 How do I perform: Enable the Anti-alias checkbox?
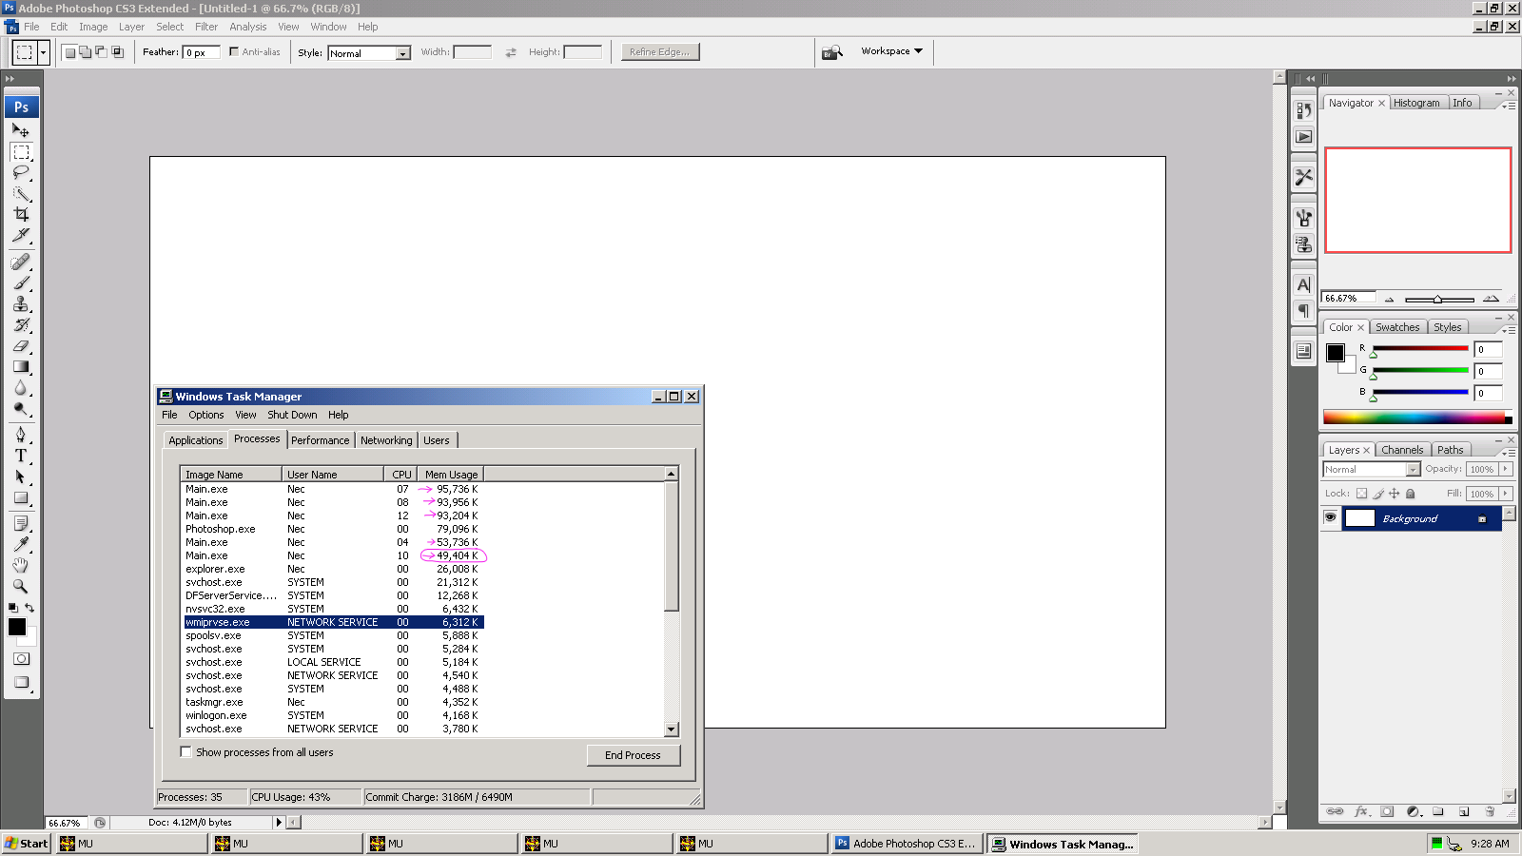coord(234,51)
